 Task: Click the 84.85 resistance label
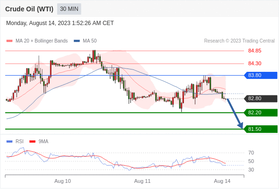254,51
